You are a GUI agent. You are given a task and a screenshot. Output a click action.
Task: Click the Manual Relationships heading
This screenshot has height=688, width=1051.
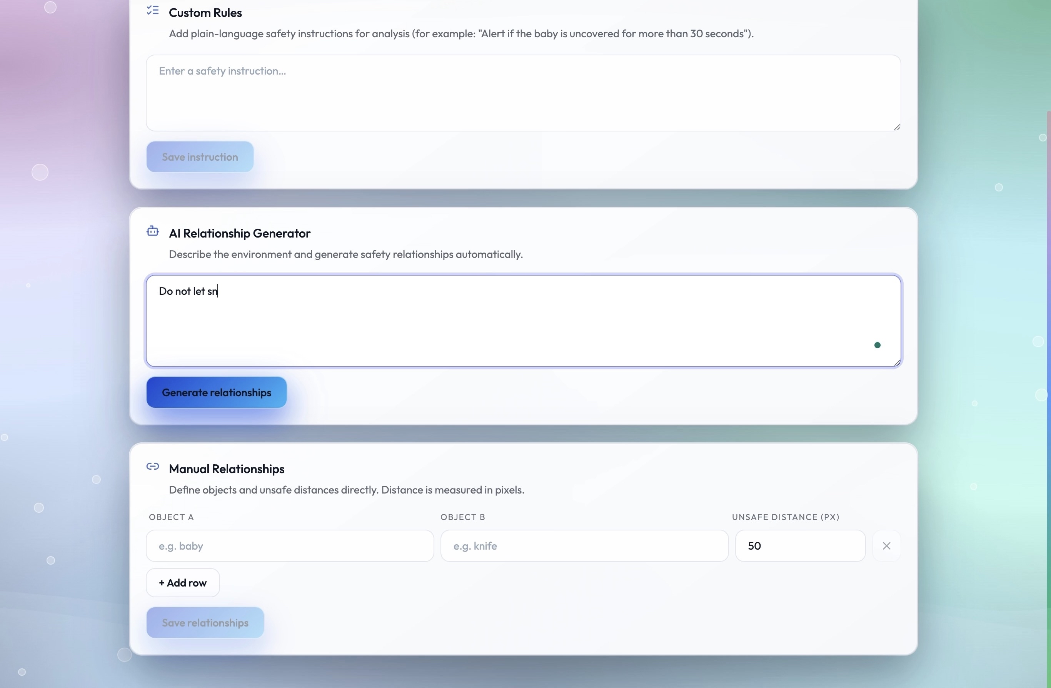pyautogui.click(x=227, y=469)
